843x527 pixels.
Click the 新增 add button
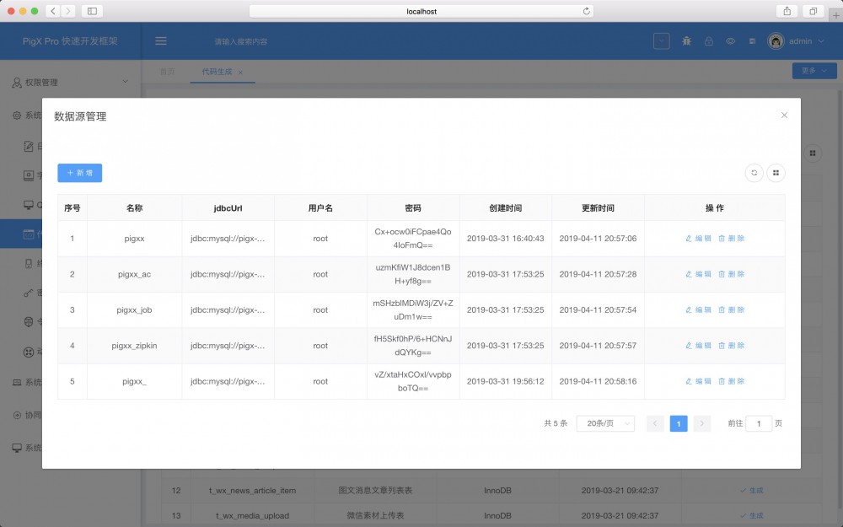tap(79, 173)
